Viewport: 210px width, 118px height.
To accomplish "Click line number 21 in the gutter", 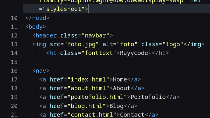I will [x=14, y=115].
